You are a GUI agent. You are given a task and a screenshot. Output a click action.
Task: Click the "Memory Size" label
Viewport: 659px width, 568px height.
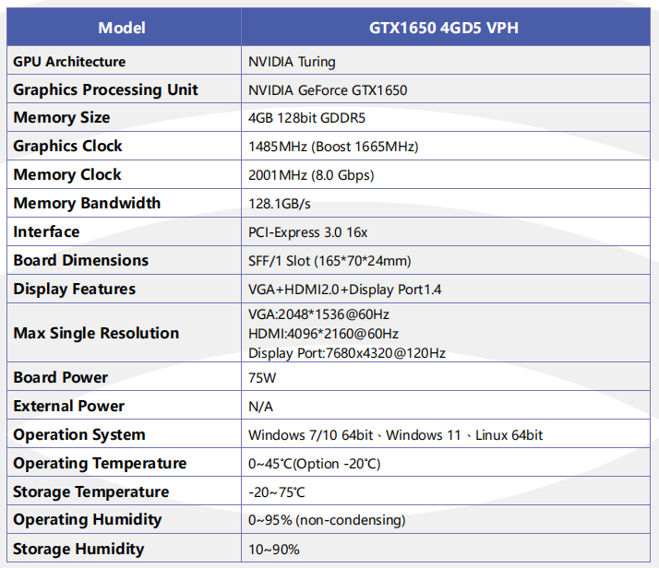(62, 118)
